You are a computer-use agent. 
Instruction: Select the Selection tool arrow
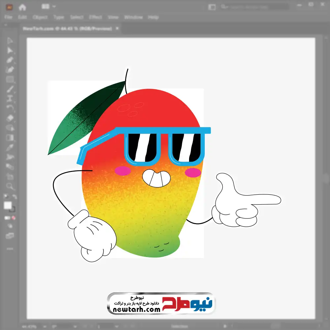click(x=10, y=41)
